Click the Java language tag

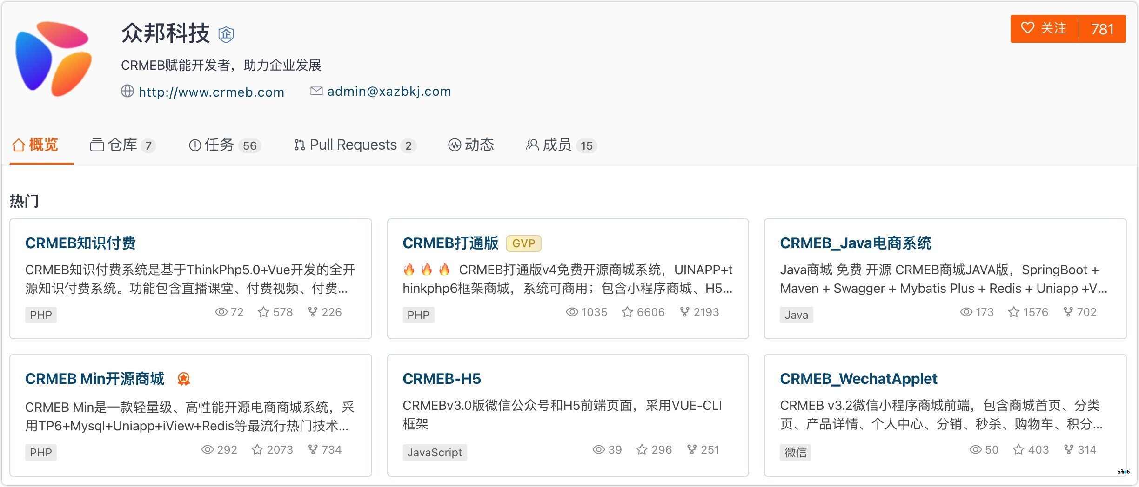tap(797, 315)
